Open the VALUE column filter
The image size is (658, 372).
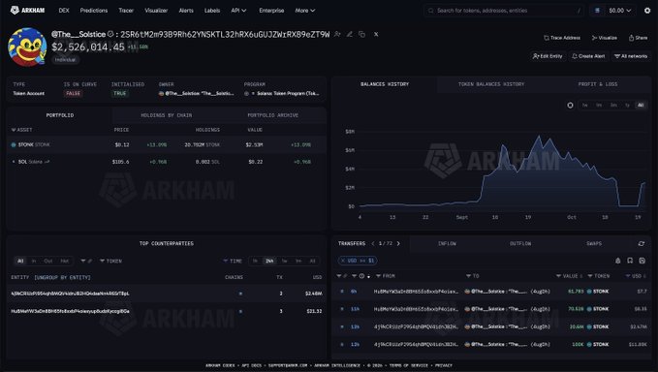click(x=569, y=276)
